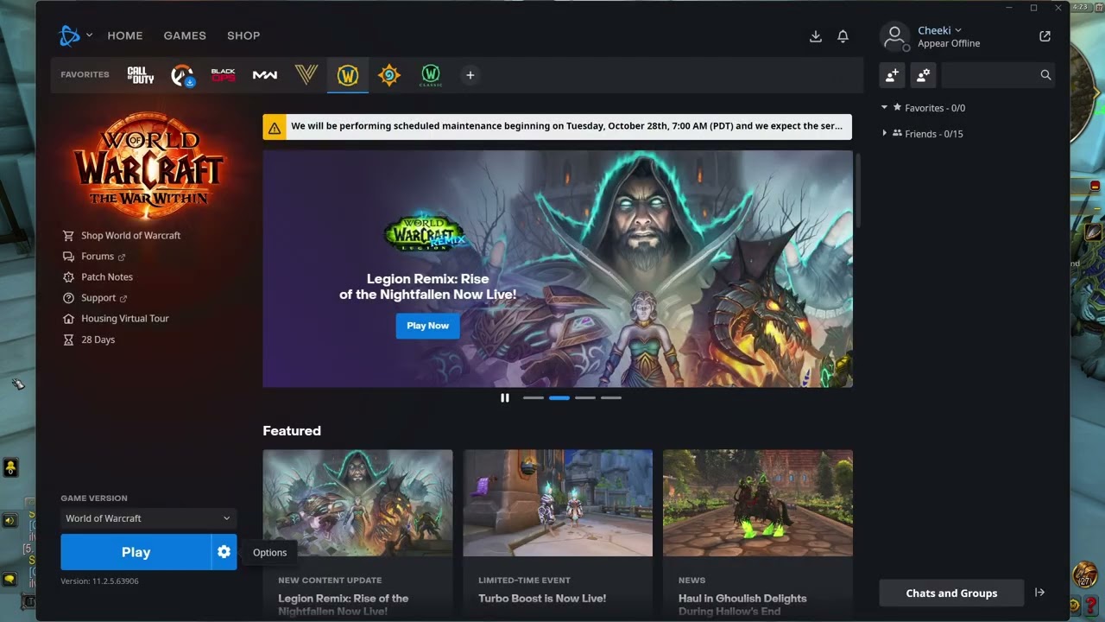The width and height of the screenshot is (1105, 622).
Task: Expand the Friends - 0/15 group
Action: click(885, 134)
